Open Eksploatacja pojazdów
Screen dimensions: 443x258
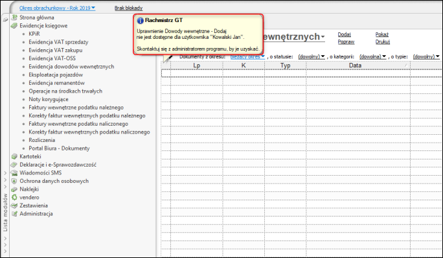[x=56, y=75]
